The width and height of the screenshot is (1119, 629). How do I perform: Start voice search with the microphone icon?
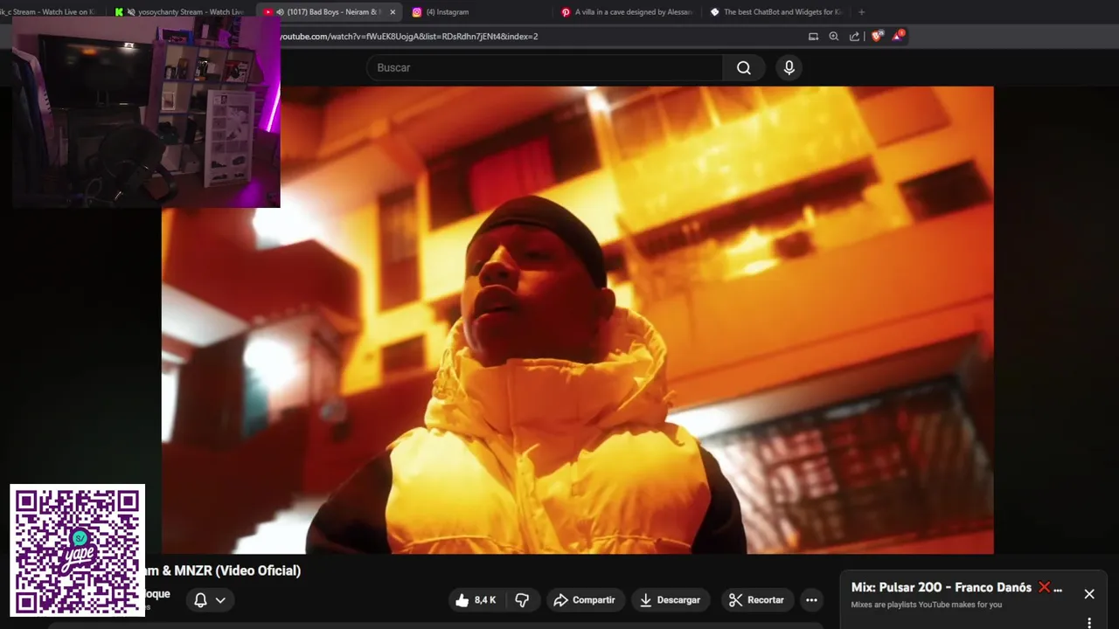tap(789, 68)
